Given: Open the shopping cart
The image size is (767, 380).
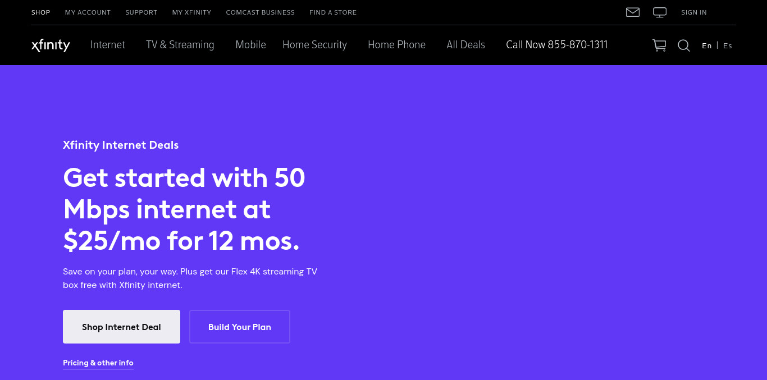Looking at the screenshot, I should 659,45.
